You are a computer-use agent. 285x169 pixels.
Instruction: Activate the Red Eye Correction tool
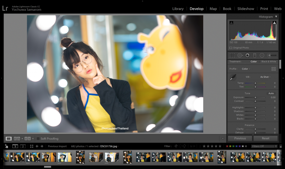247,55
